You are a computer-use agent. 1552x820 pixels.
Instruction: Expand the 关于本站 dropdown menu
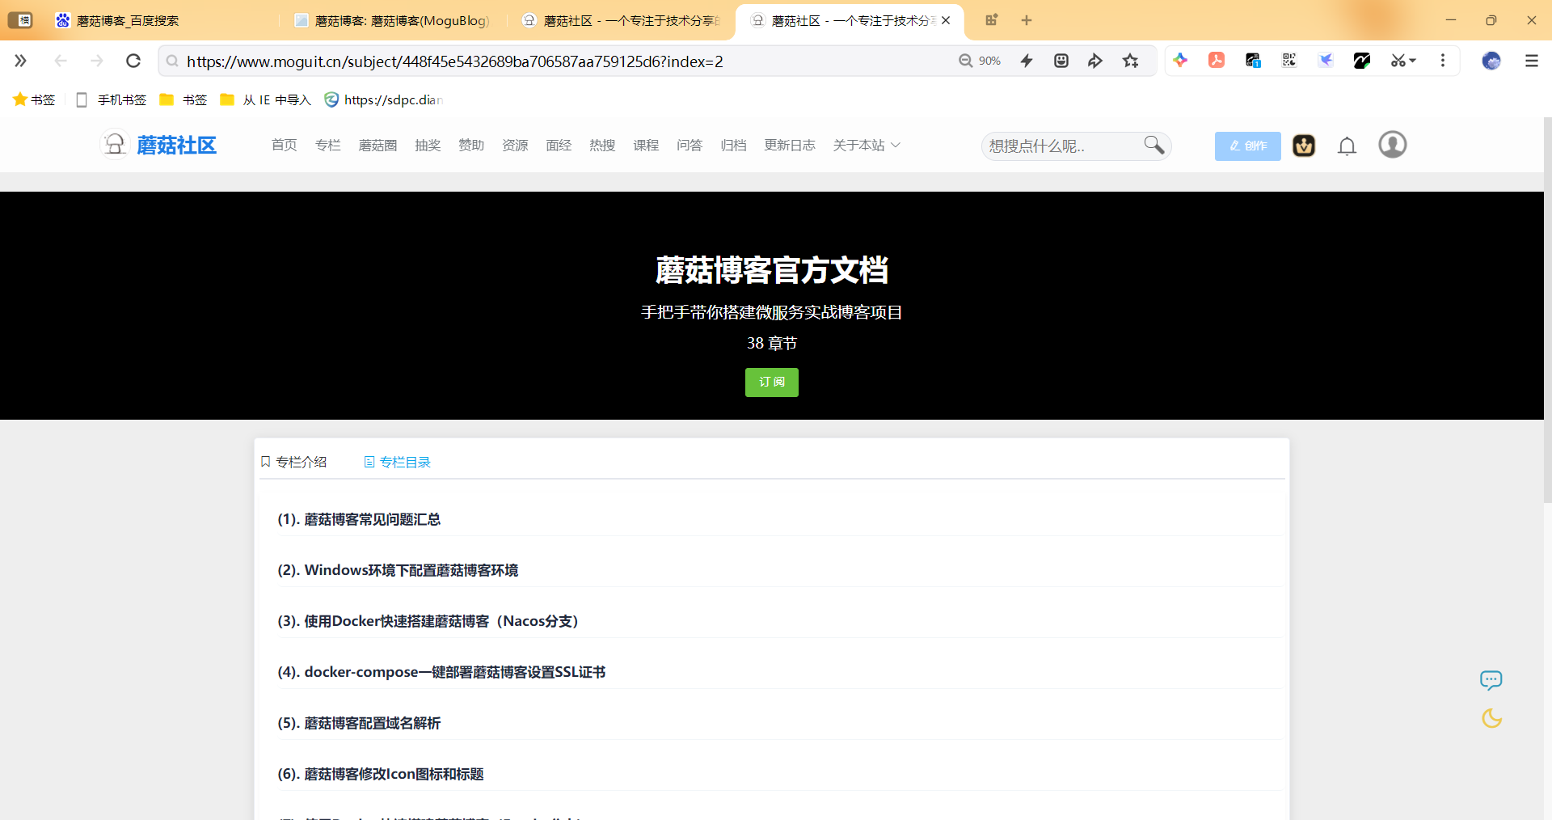(867, 145)
